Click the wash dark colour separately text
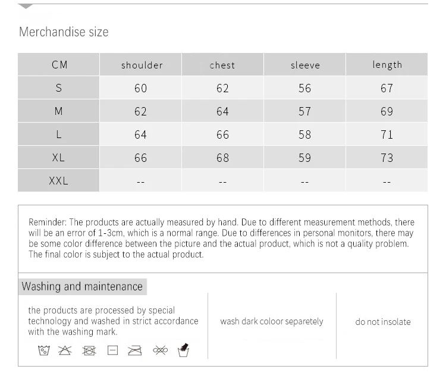 [x=272, y=321]
